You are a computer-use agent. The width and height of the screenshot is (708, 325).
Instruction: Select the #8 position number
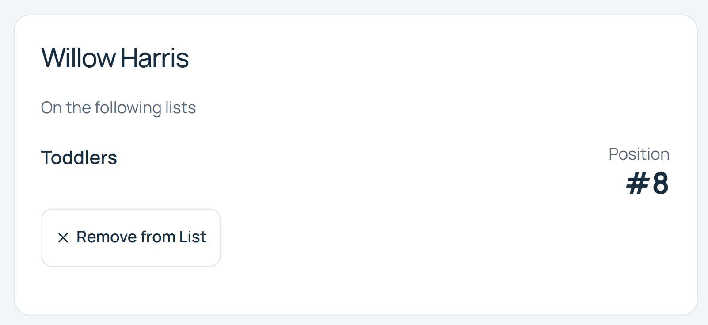[x=647, y=183]
